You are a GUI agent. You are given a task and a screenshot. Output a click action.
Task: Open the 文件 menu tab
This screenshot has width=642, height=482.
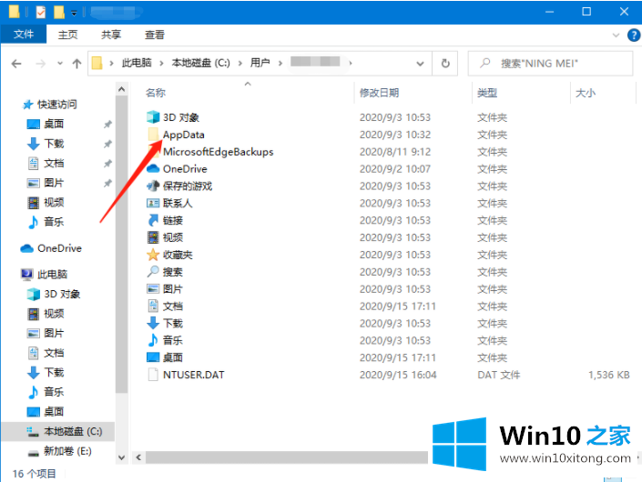24,35
